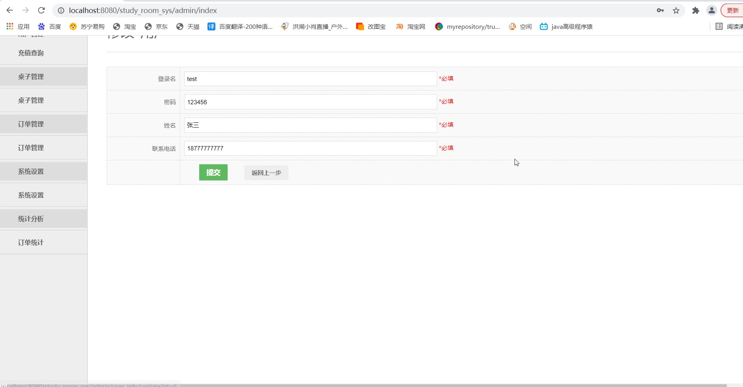This screenshot has width=743, height=387.
Task: Click the *必填 note beside 密码
Action: (446, 101)
